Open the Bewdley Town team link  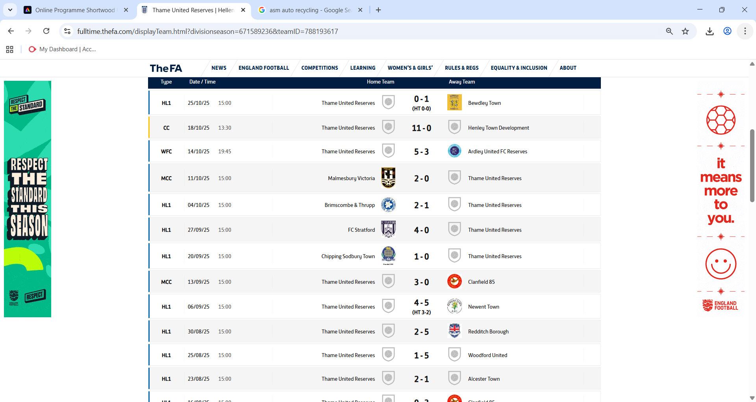484,103
